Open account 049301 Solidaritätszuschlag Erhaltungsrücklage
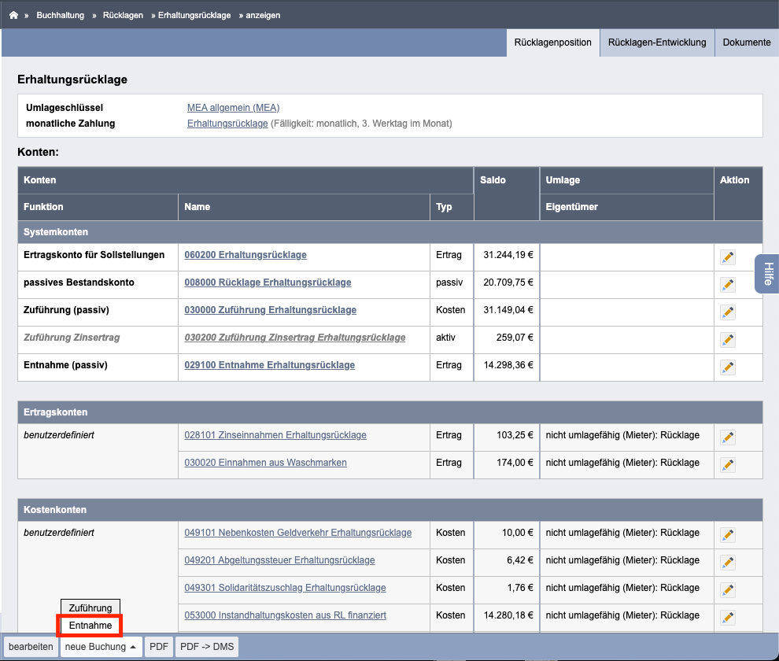Screen dimensions: 779x661 (x=285, y=588)
